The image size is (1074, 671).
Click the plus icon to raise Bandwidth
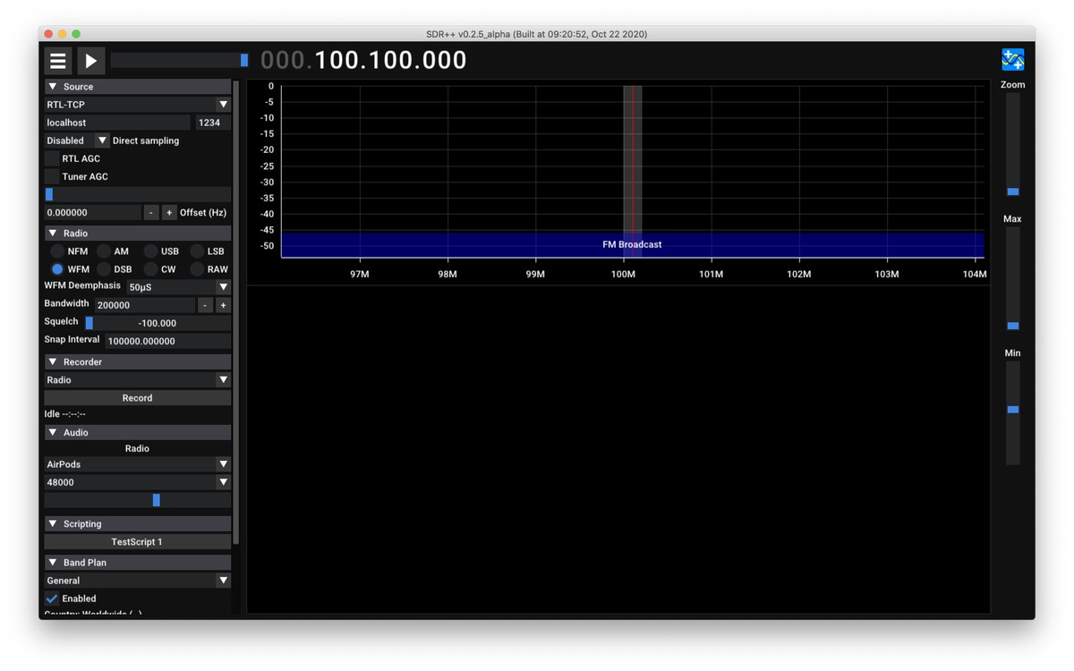point(222,304)
